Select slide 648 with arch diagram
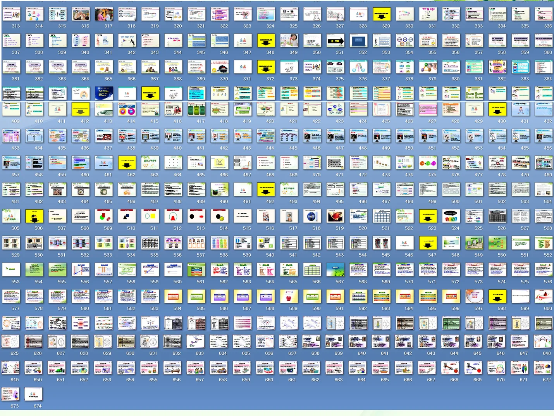 point(542,342)
